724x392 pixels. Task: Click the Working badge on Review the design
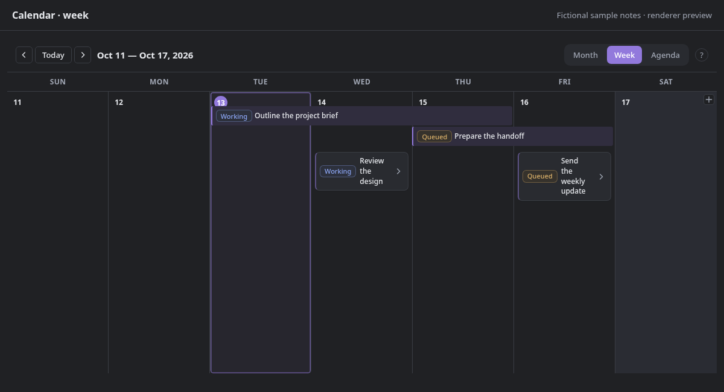coord(338,171)
